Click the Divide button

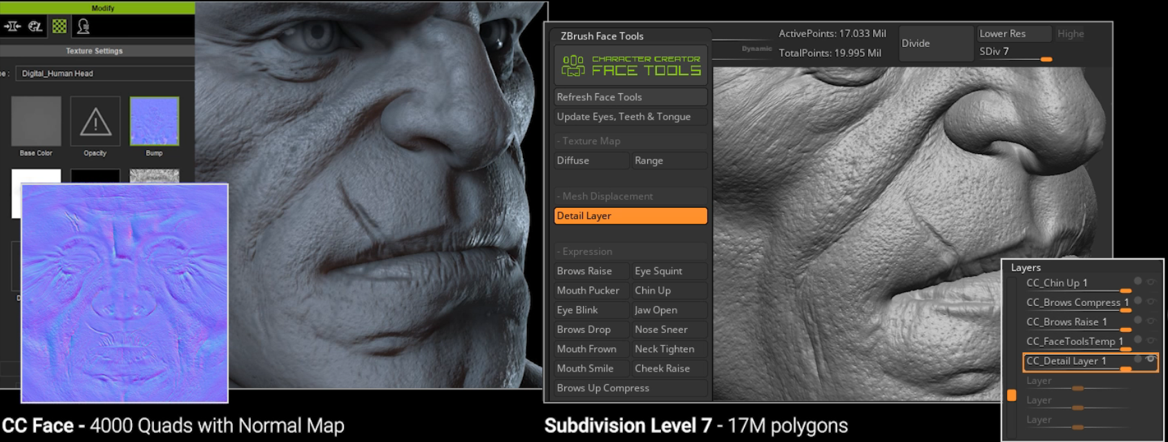[936, 43]
